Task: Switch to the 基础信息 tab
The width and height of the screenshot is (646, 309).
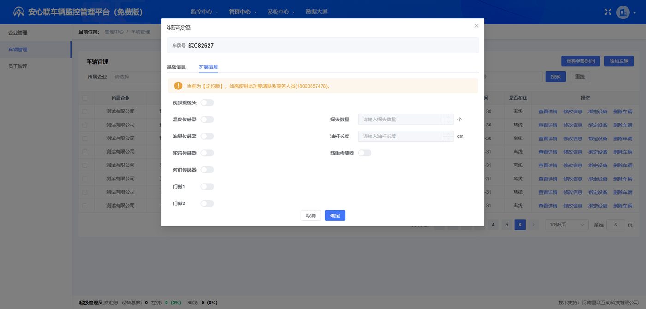Action: coord(176,67)
